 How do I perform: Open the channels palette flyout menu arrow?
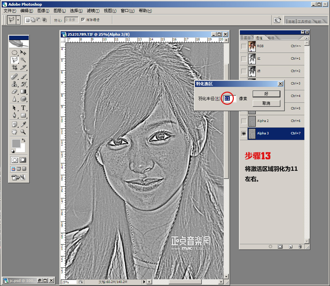click(x=307, y=38)
